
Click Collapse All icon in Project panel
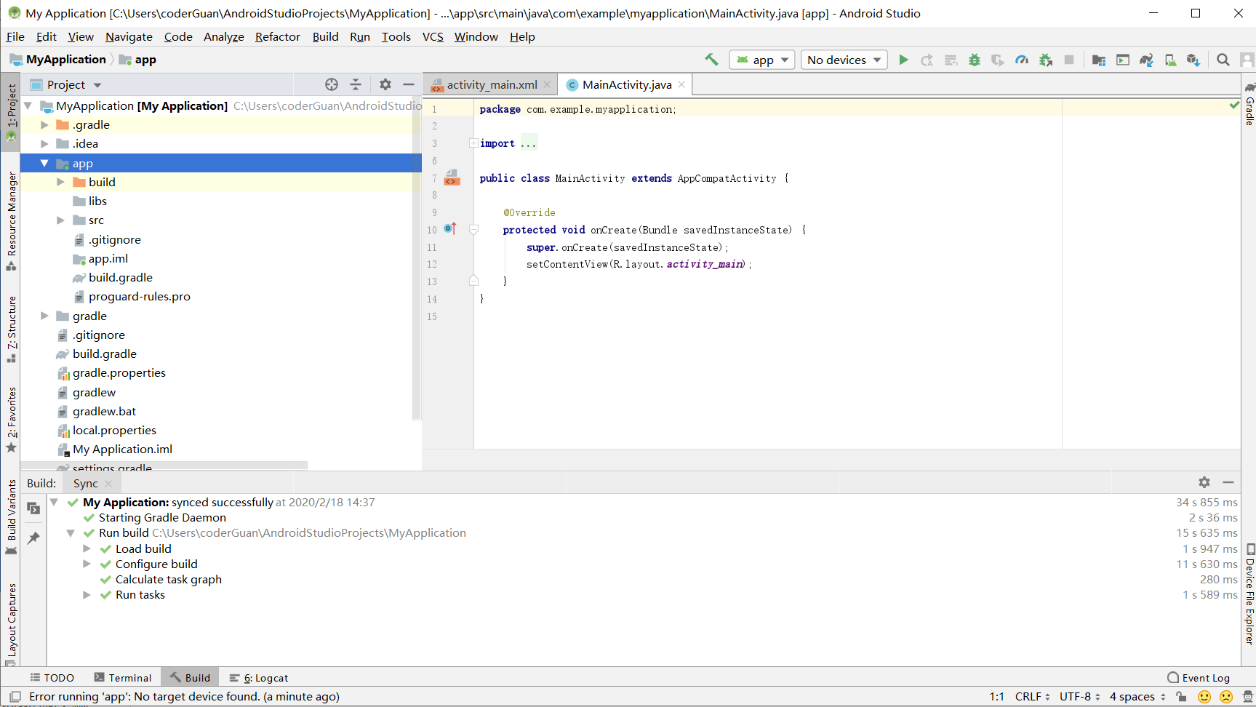(356, 84)
